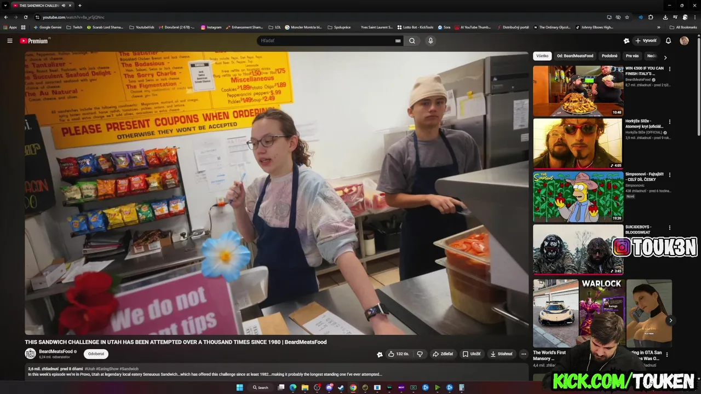Open the $UICIDEBOY$ Bloodsweat thumbnail
Screen dimensions: 701x394
coord(578,250)
